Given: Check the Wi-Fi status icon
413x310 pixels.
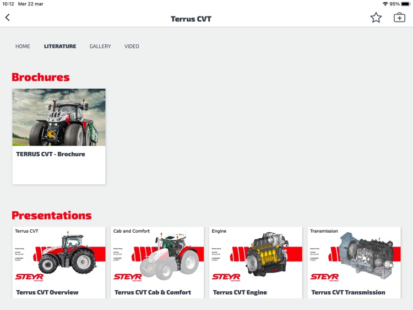Looking at the screenshot, I should coord(385,4).
